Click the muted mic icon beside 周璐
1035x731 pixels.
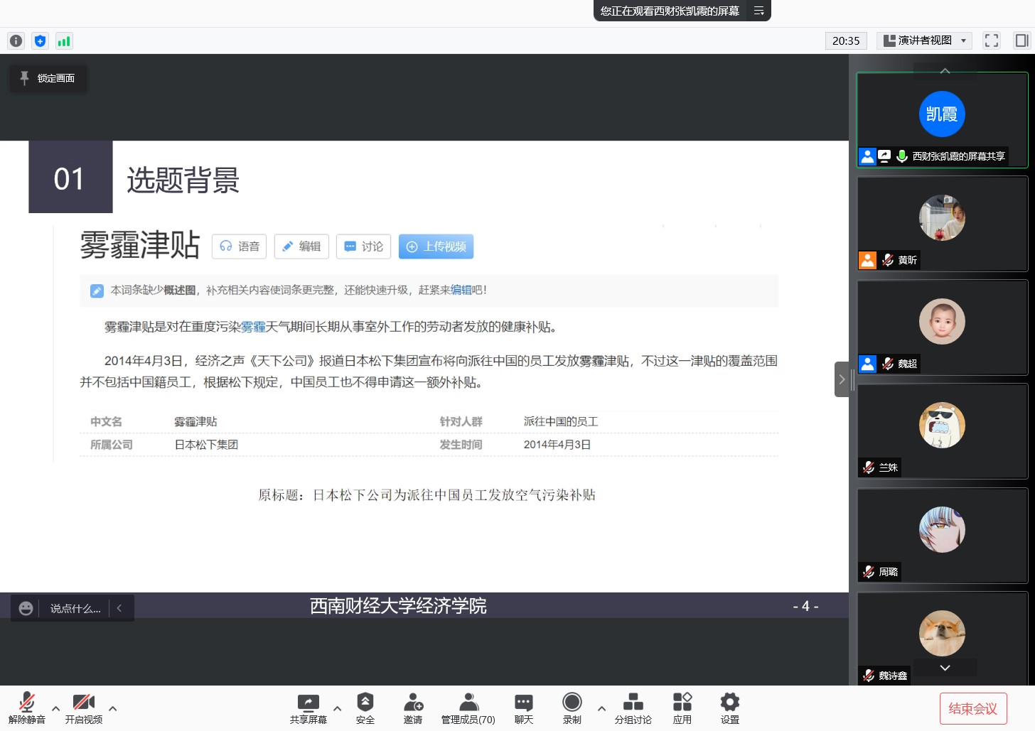click(869, 572)
